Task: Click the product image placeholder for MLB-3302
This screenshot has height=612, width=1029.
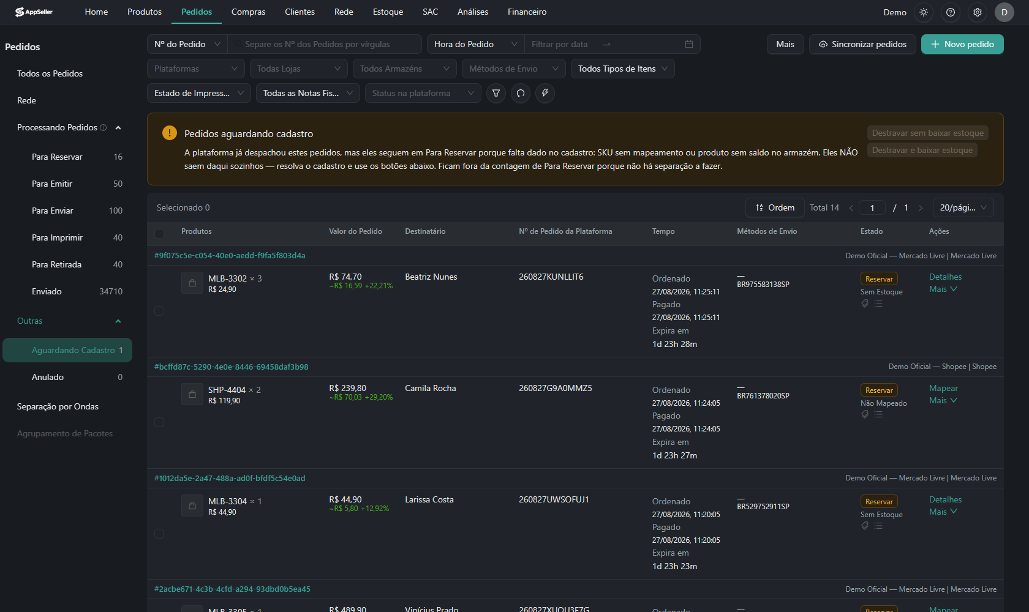Action: click(192, 283)
